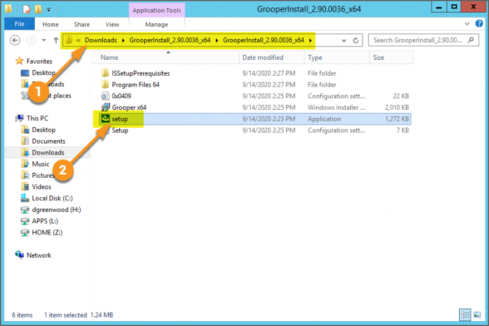Open Desktop under Favorites
Viewport: 489px width, 326px height.
coord(43,73)
